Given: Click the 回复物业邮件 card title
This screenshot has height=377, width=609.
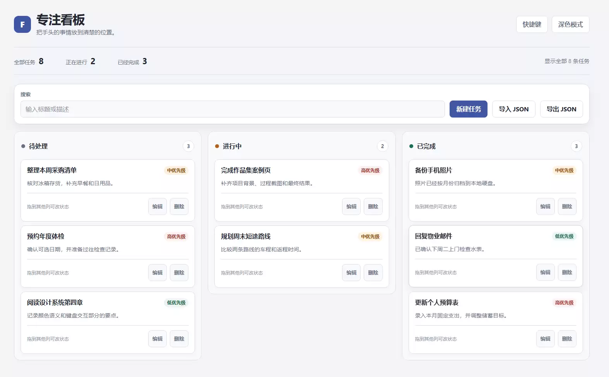Looking at the screenshot, I should pyautogui.click(x=433, y=236).
